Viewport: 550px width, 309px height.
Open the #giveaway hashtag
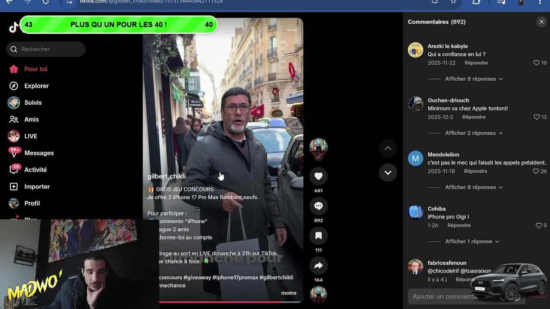[197, 277]
